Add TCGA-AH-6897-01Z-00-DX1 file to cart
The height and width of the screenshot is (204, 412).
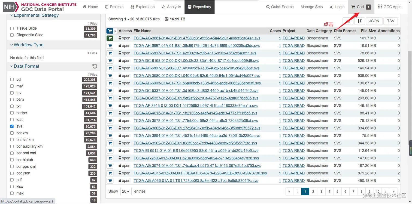tap(110, 68)
